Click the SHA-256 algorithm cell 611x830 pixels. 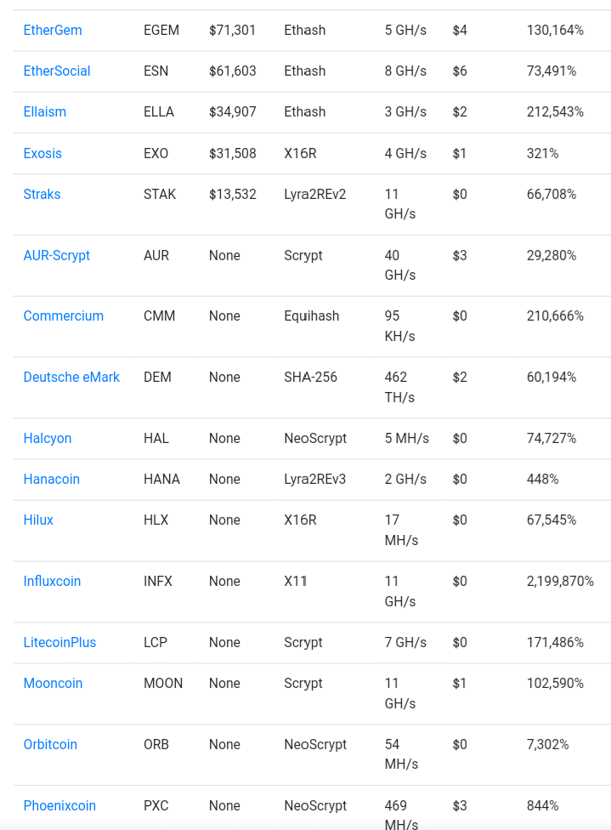point(310,377)
